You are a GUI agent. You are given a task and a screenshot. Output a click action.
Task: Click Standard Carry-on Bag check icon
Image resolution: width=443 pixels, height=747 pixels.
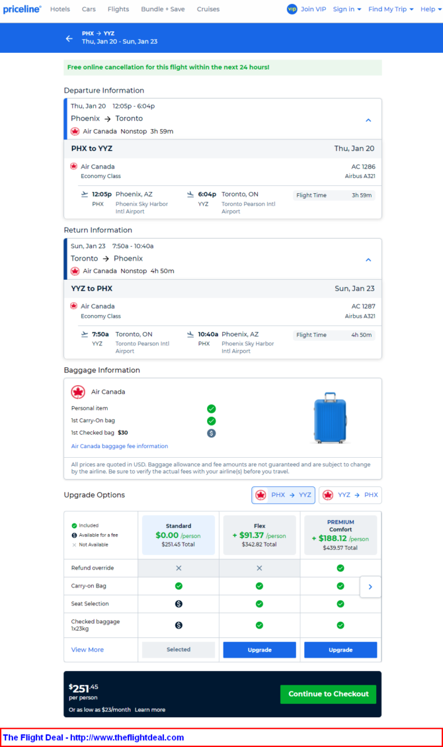(x=179, y=586)
